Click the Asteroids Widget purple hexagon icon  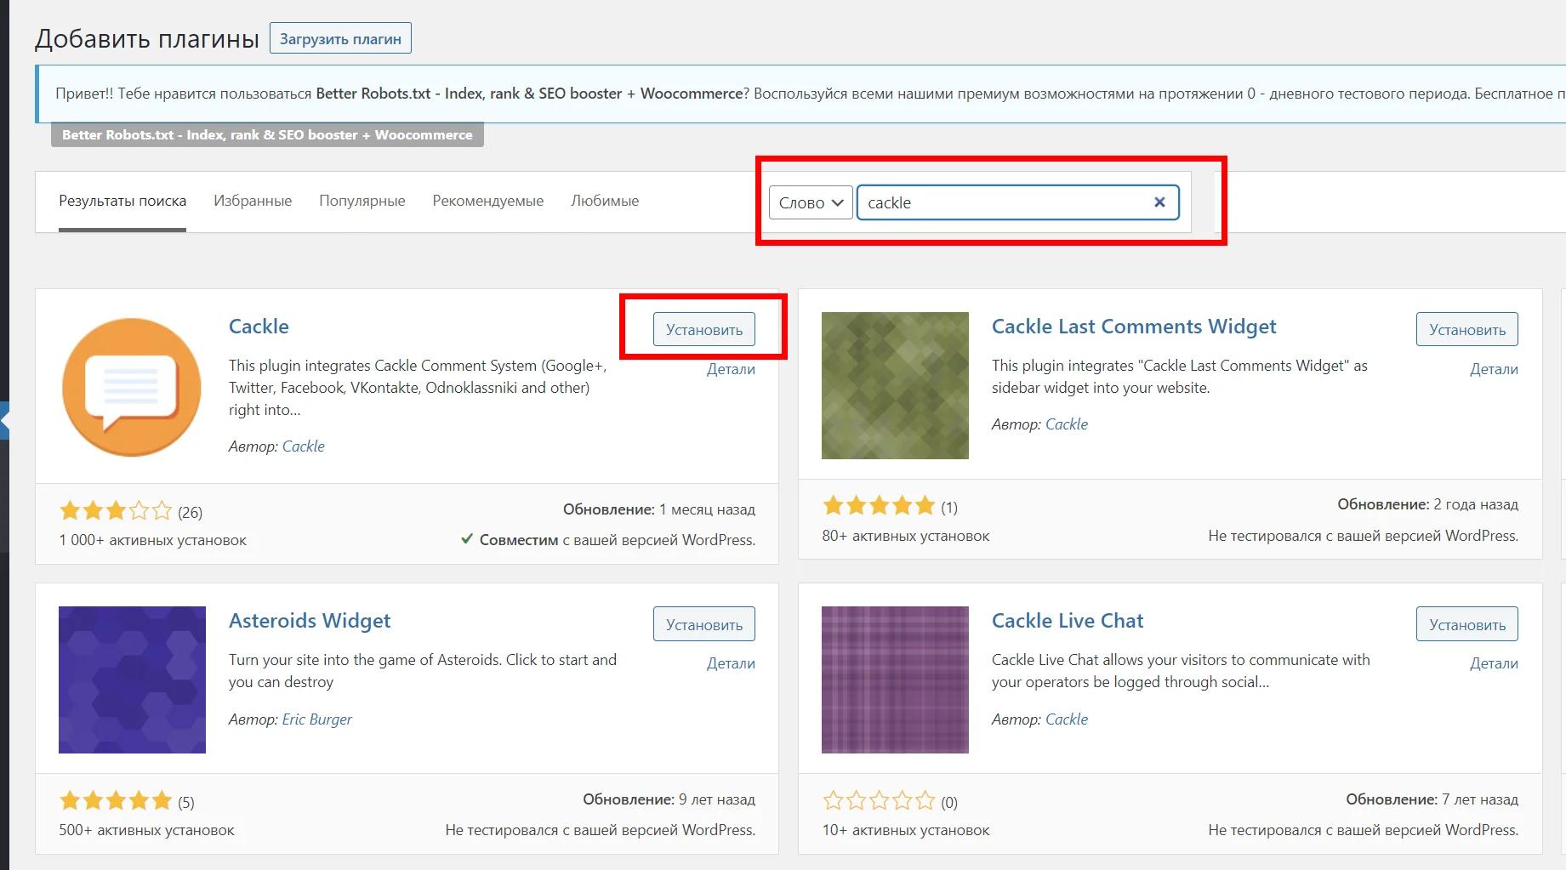(132, 680)
